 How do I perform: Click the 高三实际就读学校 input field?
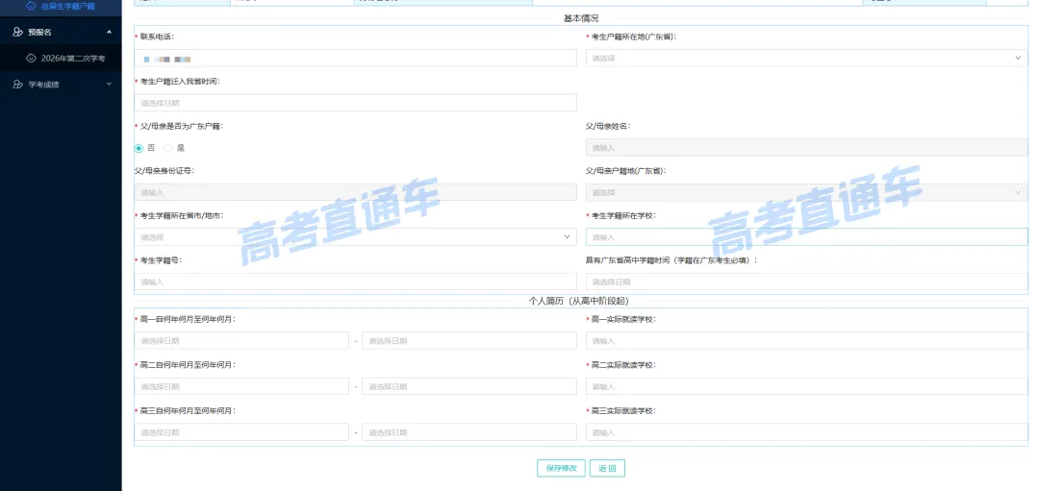tap(806, 432)
